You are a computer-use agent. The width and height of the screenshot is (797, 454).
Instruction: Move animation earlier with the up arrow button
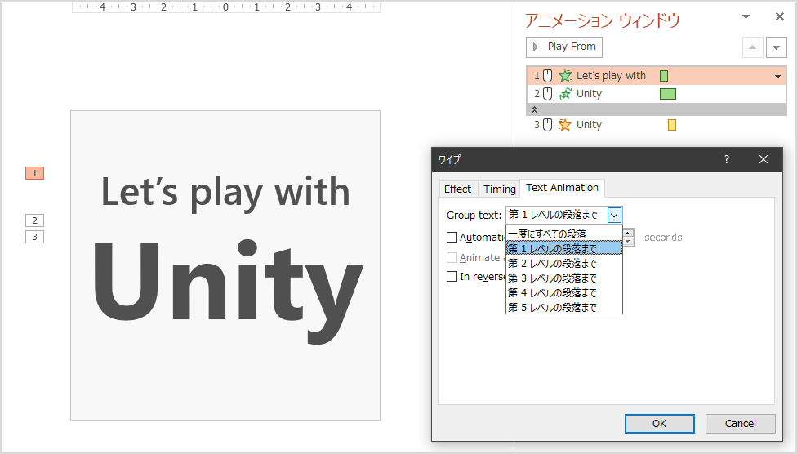(753, 48)
